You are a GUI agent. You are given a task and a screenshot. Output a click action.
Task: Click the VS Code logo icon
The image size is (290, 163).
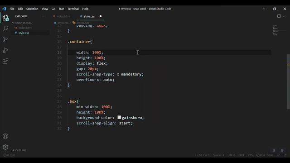pyautogui.click(x=4, y=9)
